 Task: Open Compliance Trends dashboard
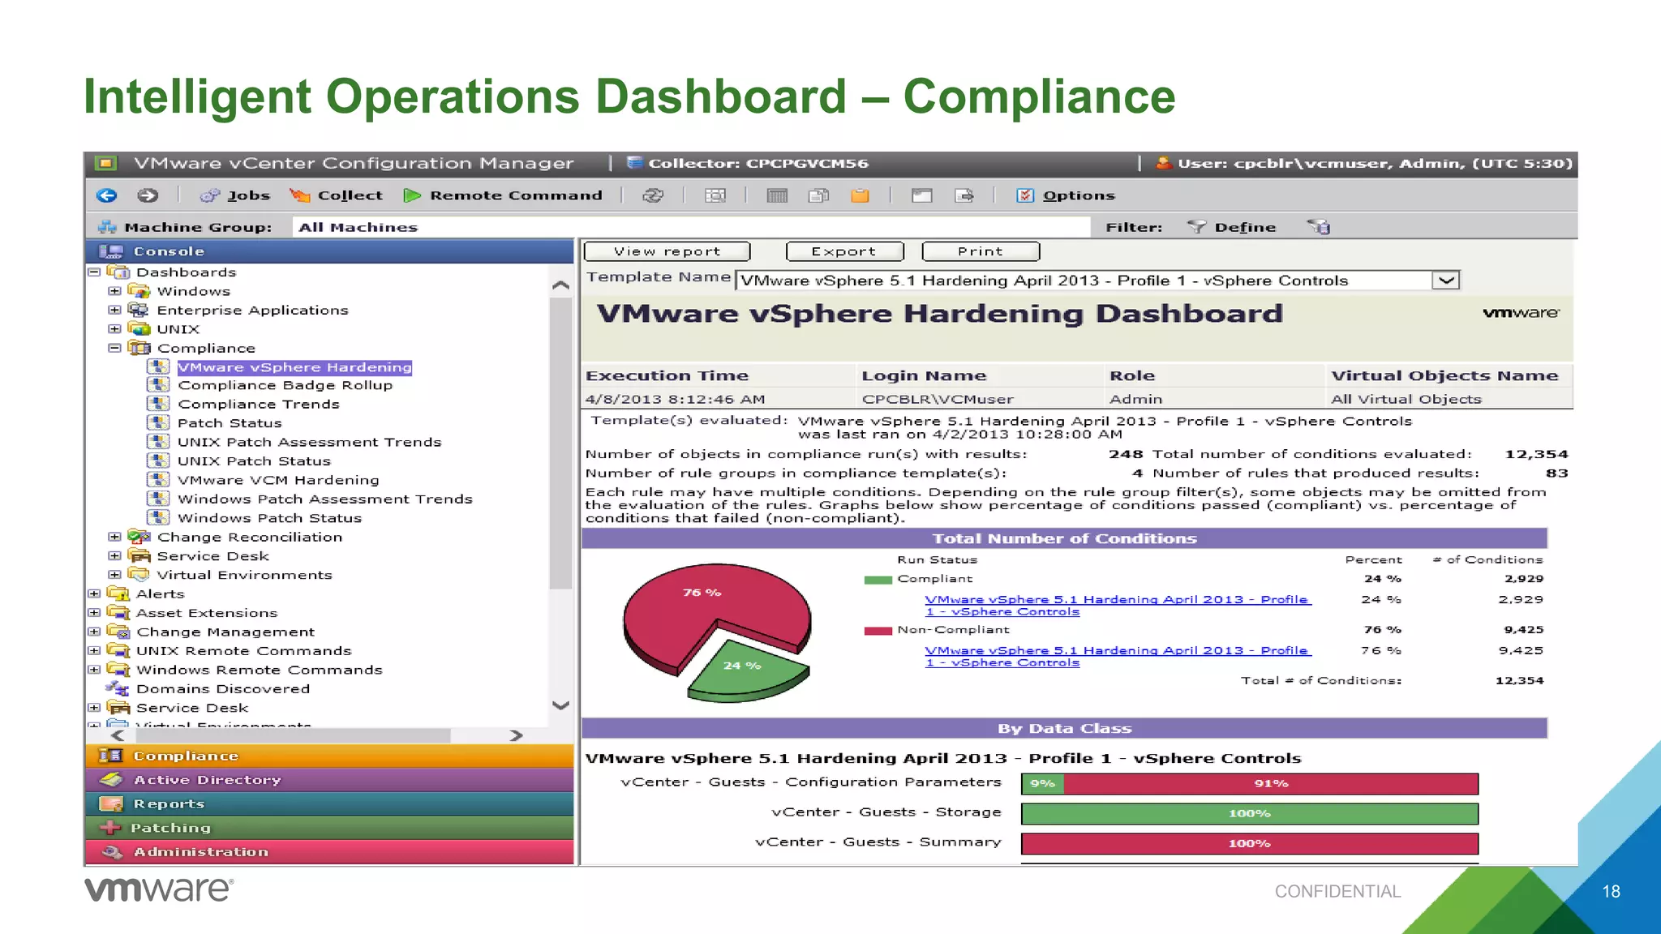click(258, 404)
